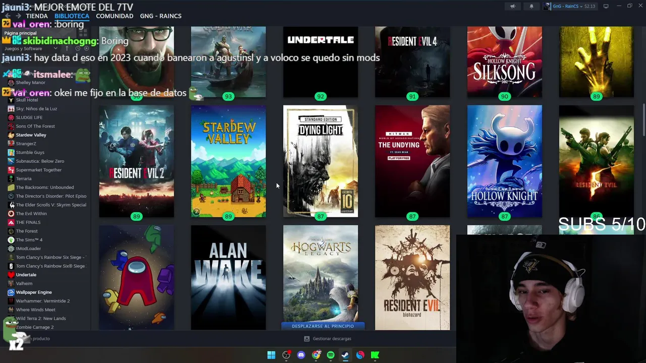
Task: Select the Undertale cover at top
Action: click(x=320, y=62)
